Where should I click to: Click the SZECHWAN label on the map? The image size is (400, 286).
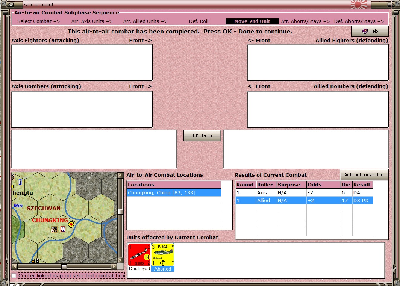(44, 208)
